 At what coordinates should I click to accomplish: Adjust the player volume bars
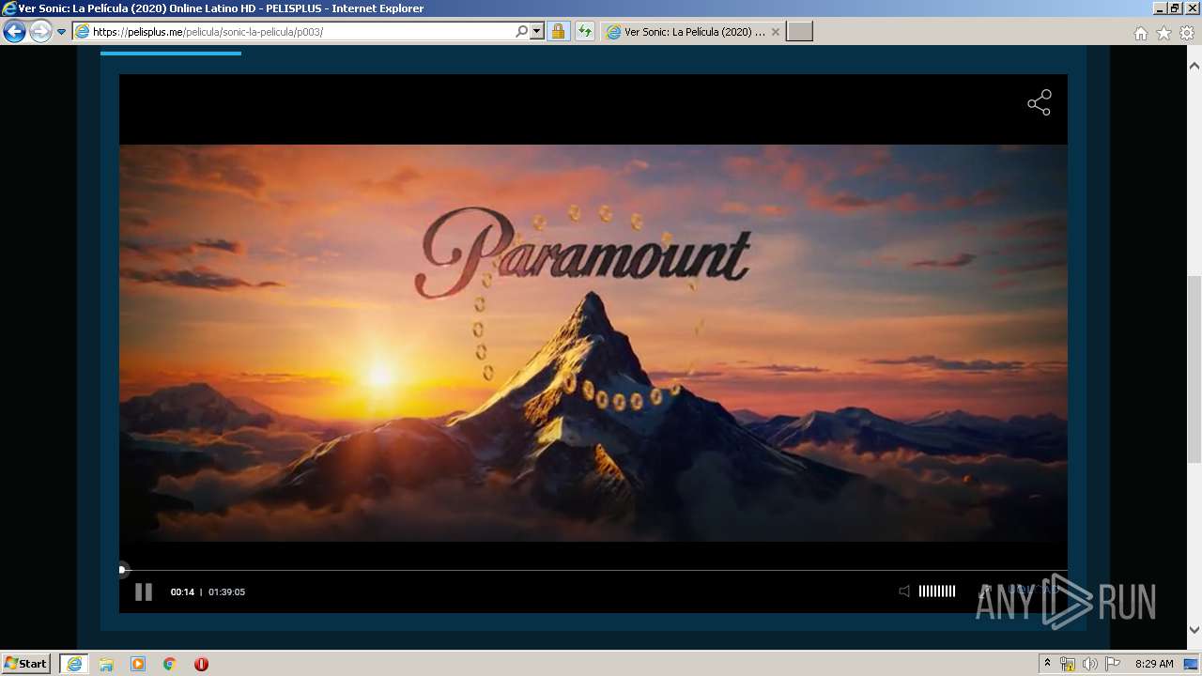(x=936, y=591)
